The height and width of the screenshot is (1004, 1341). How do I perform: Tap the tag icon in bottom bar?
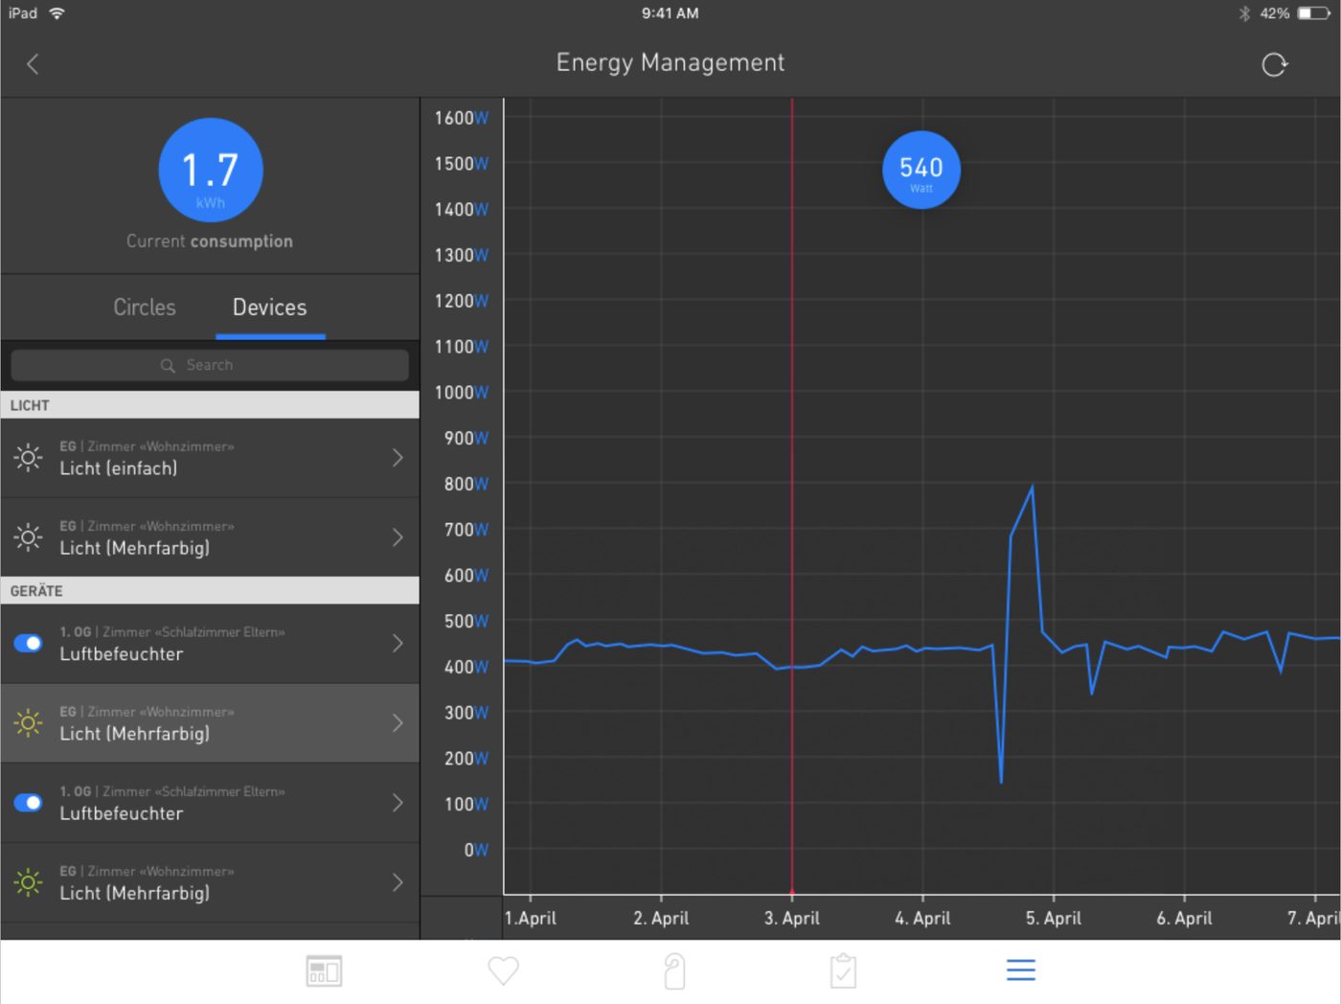(x=674, y=971)
